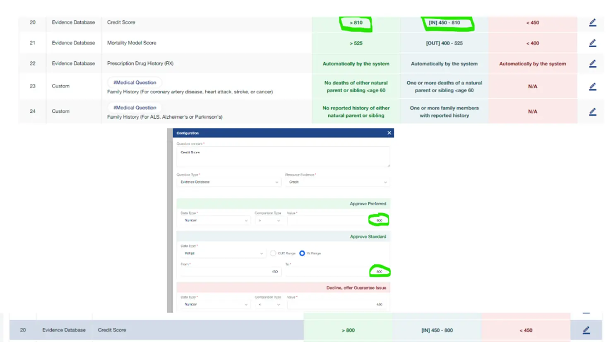This screenshot has width=608, height=342.
Task: Open editor for coronary artery Family History row
Action: pos(592,87)
